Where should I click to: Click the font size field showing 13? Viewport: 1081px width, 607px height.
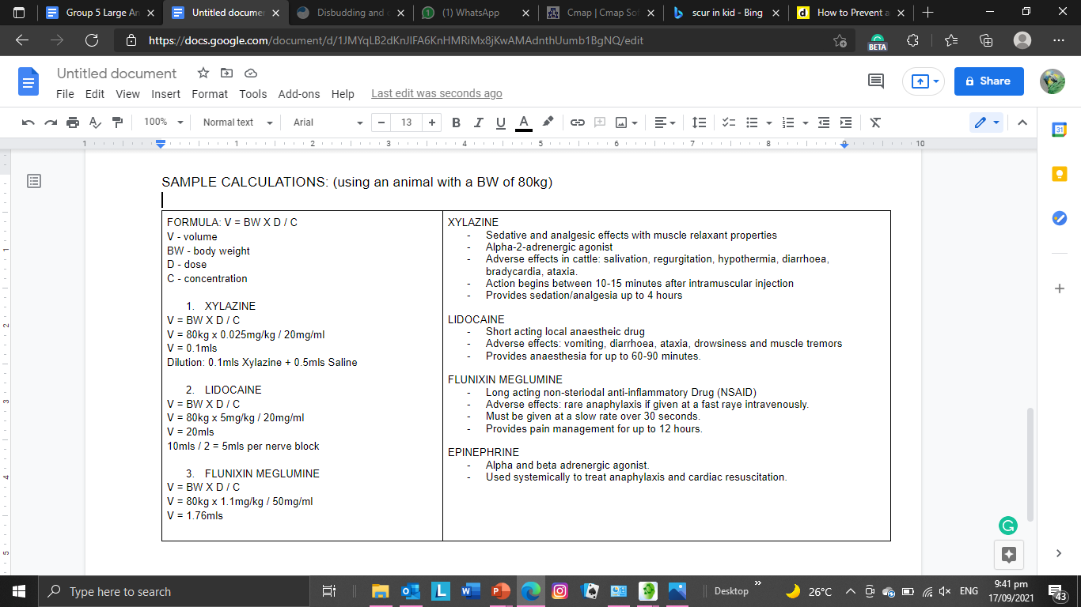tap(407, 123)
